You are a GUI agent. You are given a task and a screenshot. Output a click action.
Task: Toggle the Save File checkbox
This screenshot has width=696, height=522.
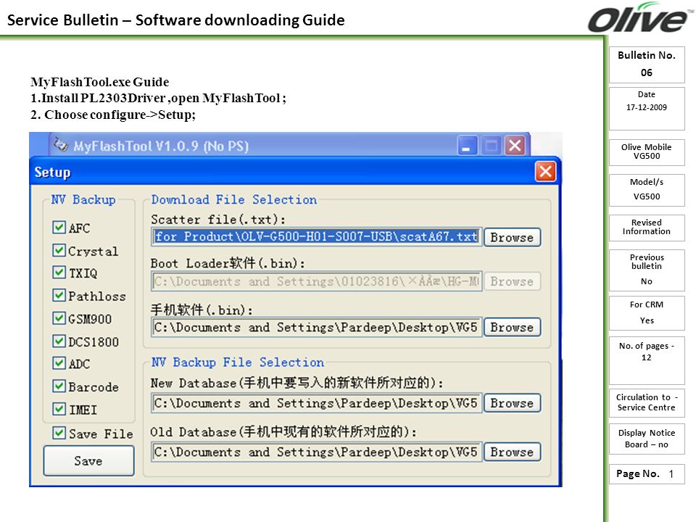point(59,433)
